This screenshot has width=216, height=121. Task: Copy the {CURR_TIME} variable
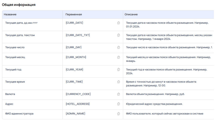[119, 82]
